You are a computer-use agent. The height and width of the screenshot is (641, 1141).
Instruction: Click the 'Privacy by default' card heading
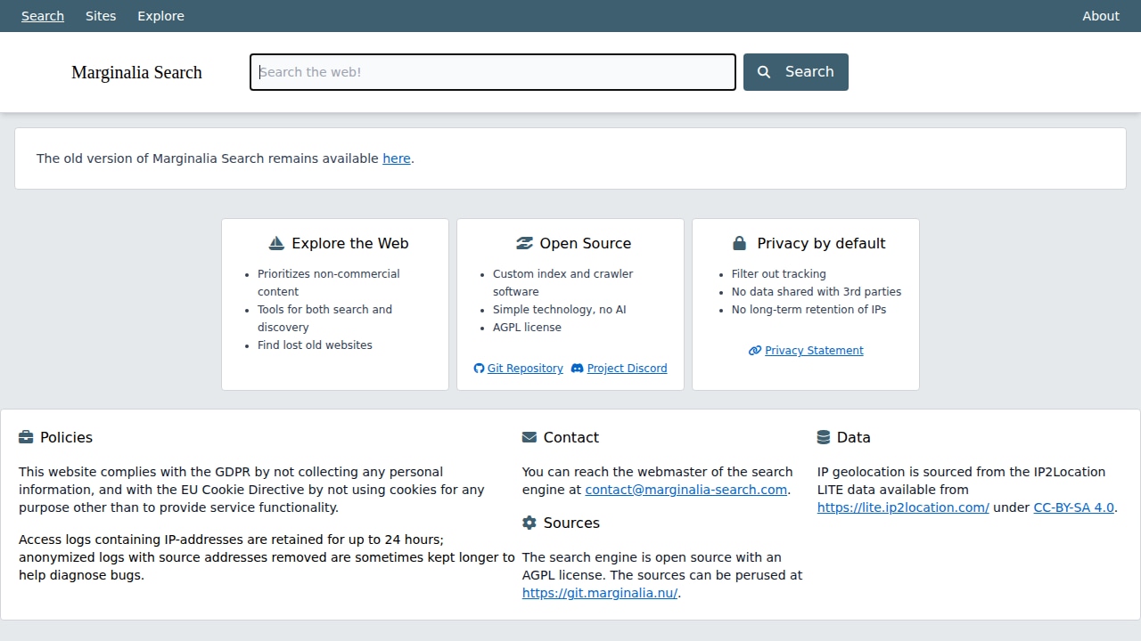[821, 243]
